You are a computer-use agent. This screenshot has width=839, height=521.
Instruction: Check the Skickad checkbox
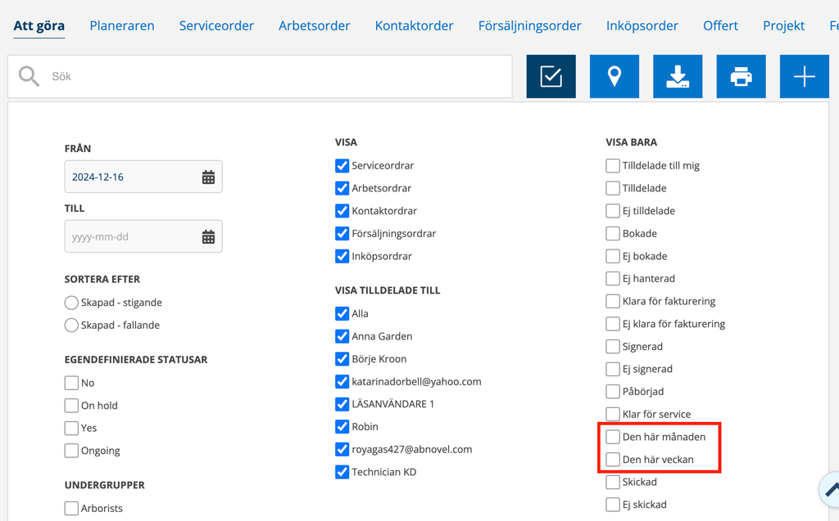[613, 482]
